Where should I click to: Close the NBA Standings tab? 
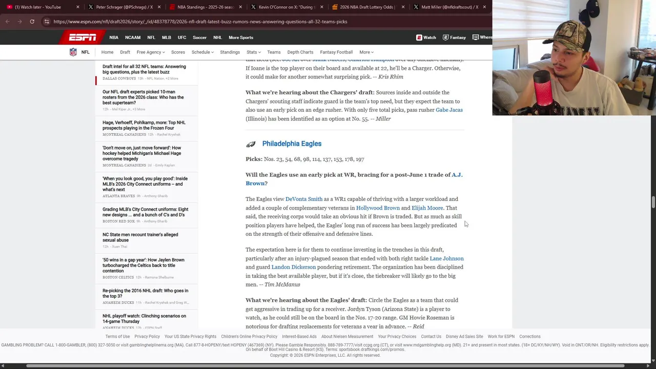(240, 7)
